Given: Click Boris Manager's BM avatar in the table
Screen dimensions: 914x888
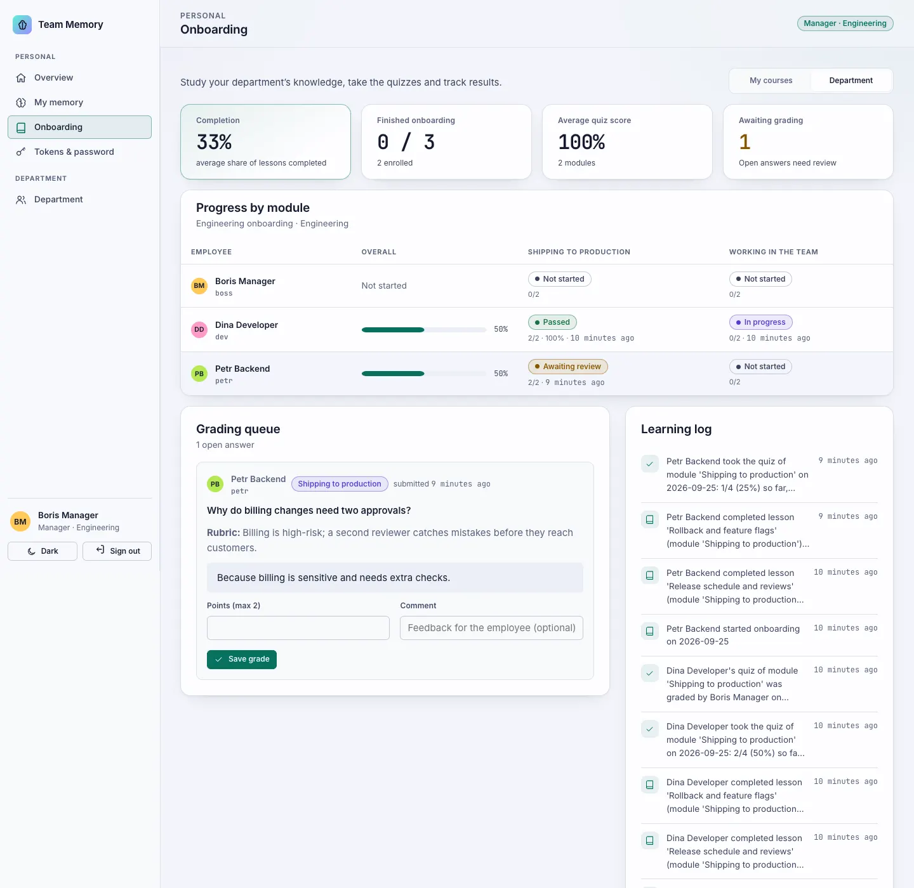Looking at the screenshot, I should 199,286.
